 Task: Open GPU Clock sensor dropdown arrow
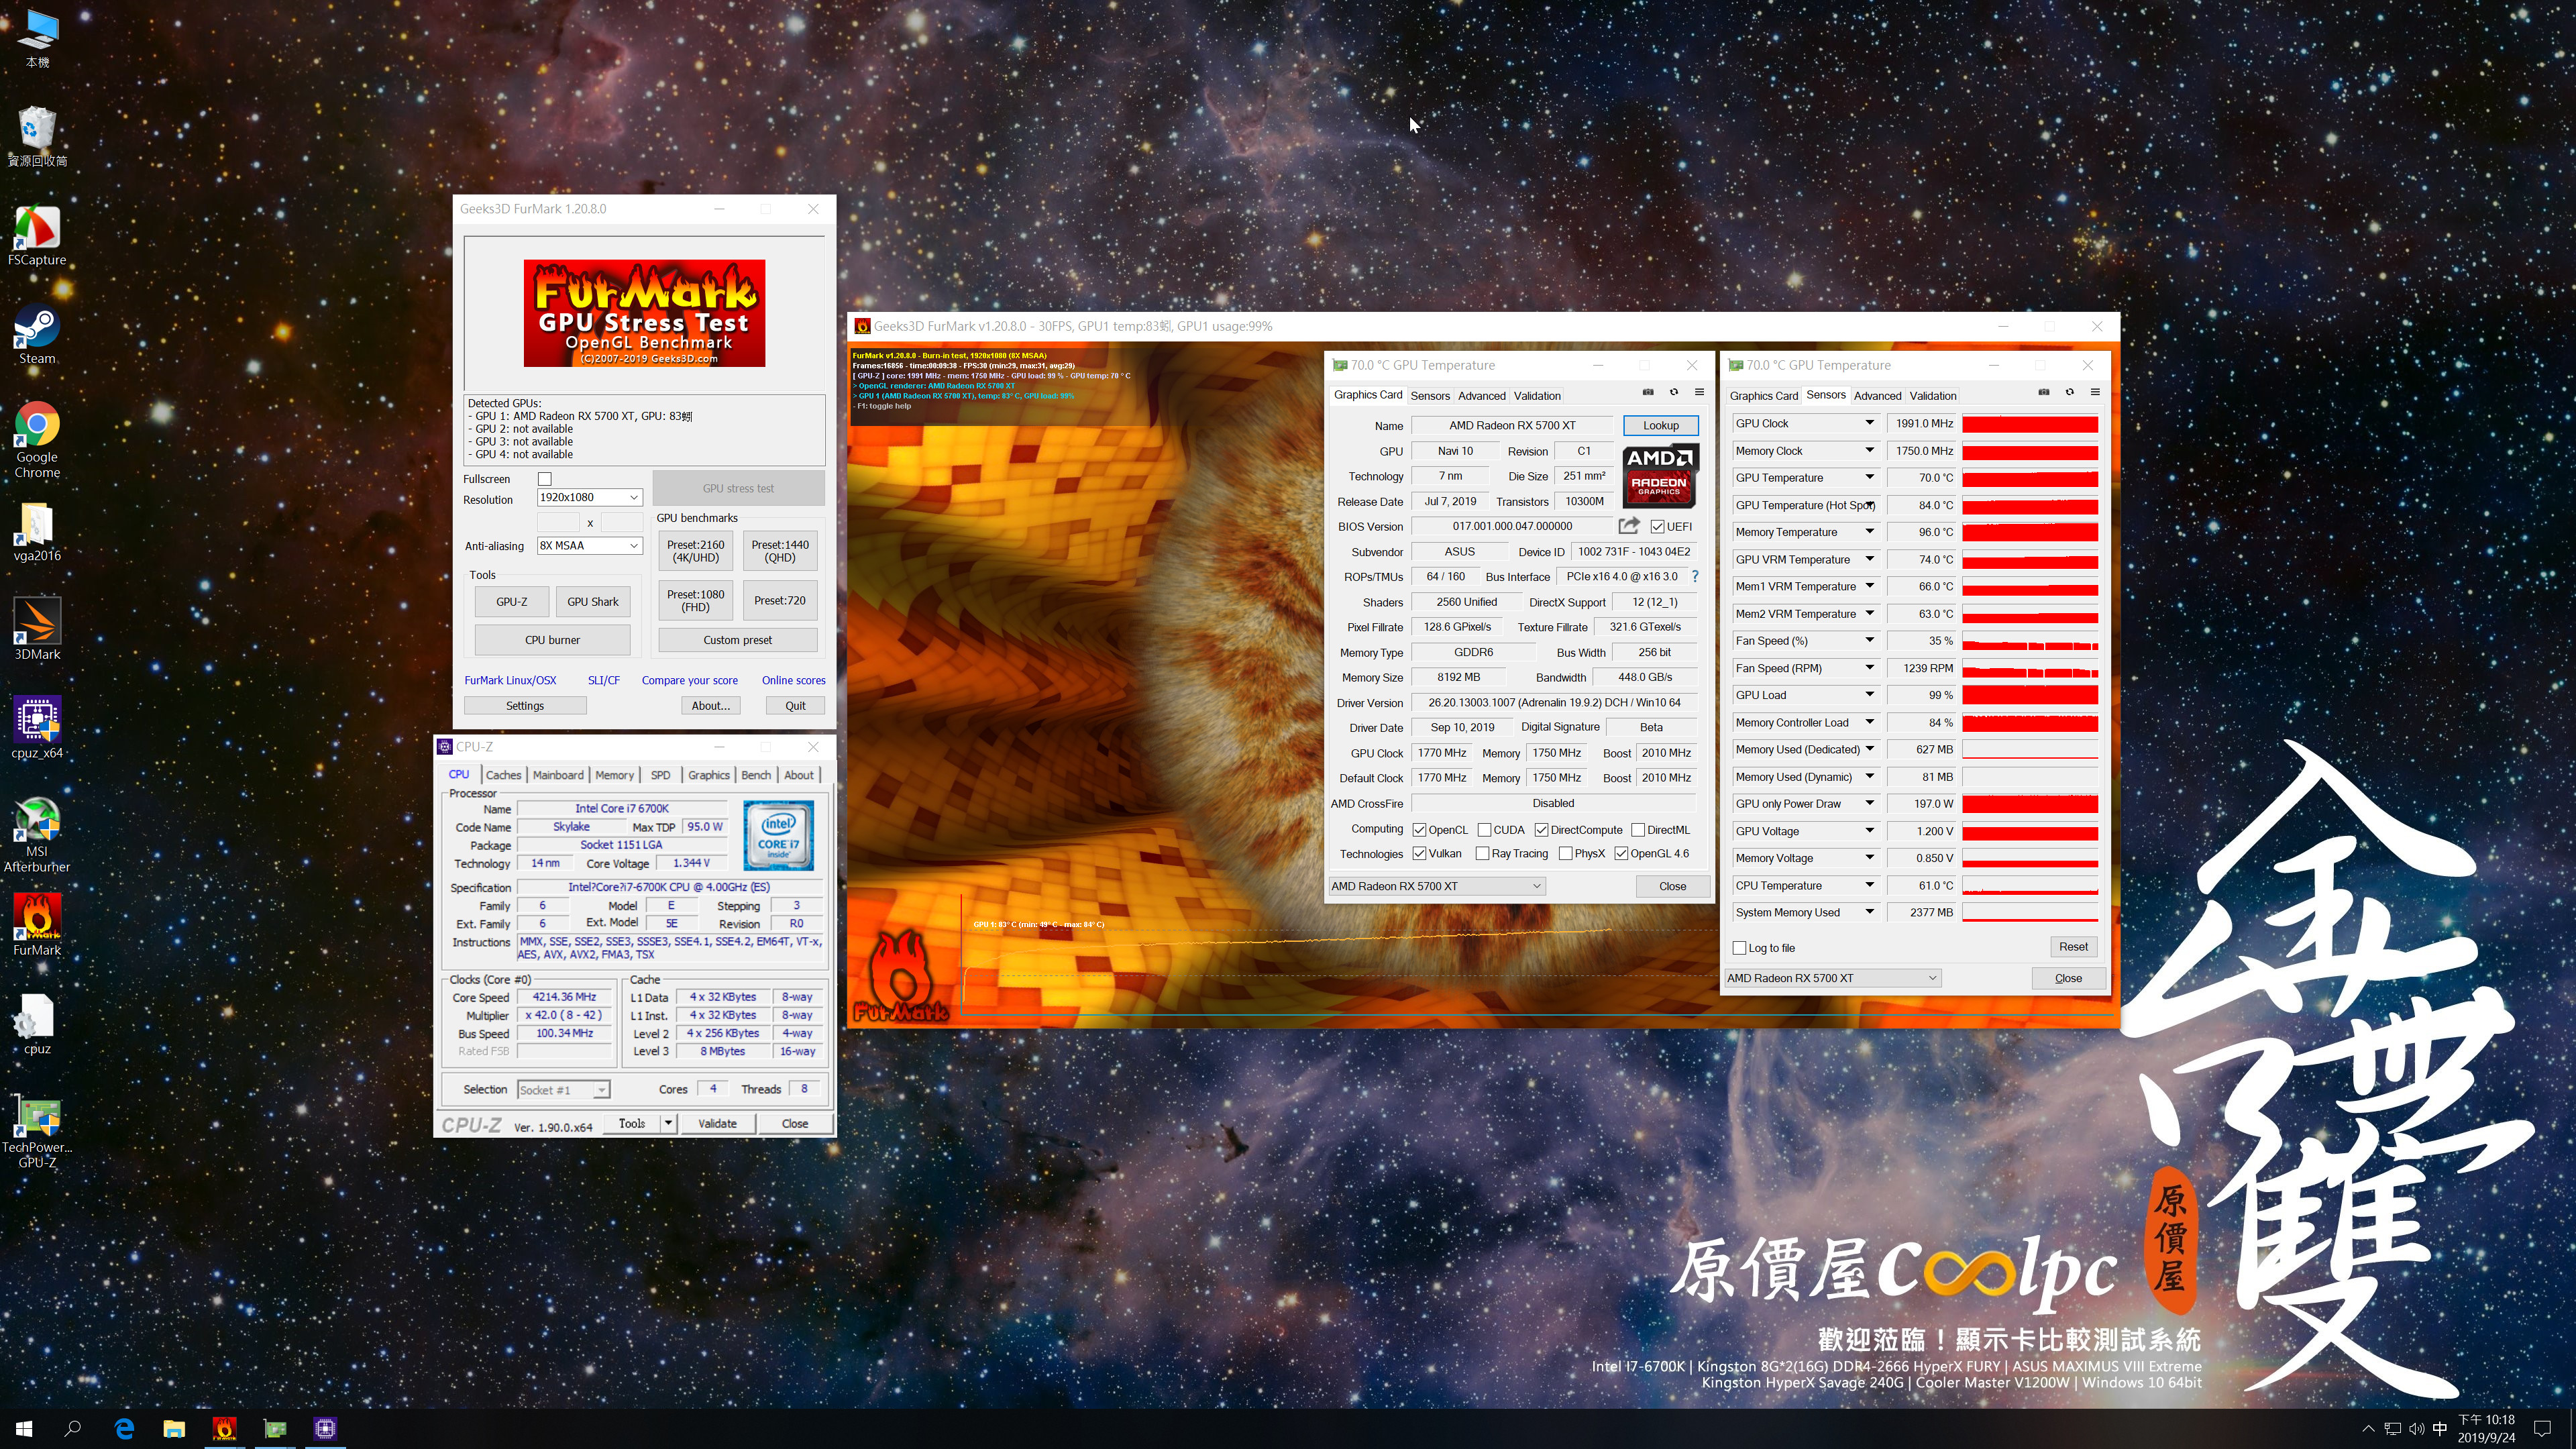pos(1869,423)
